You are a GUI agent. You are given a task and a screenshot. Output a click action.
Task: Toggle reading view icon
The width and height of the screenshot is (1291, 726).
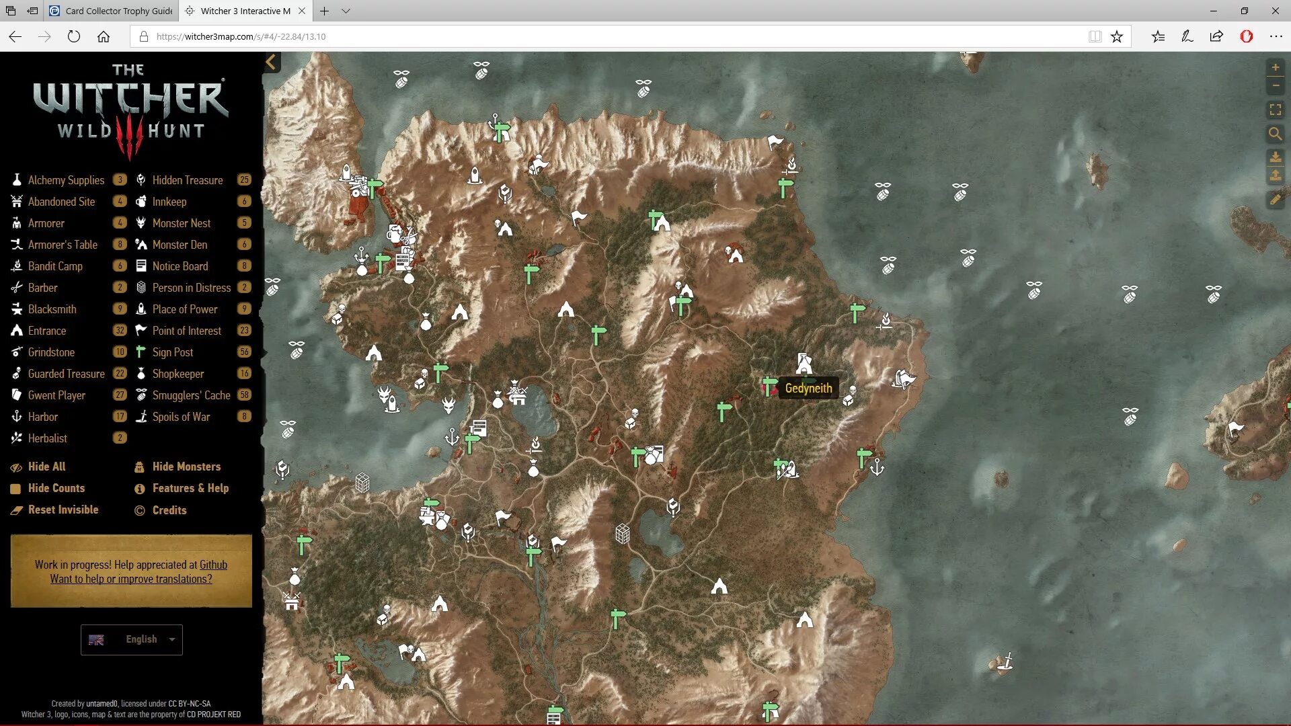pyautogui.click(x=1095, y=37)
